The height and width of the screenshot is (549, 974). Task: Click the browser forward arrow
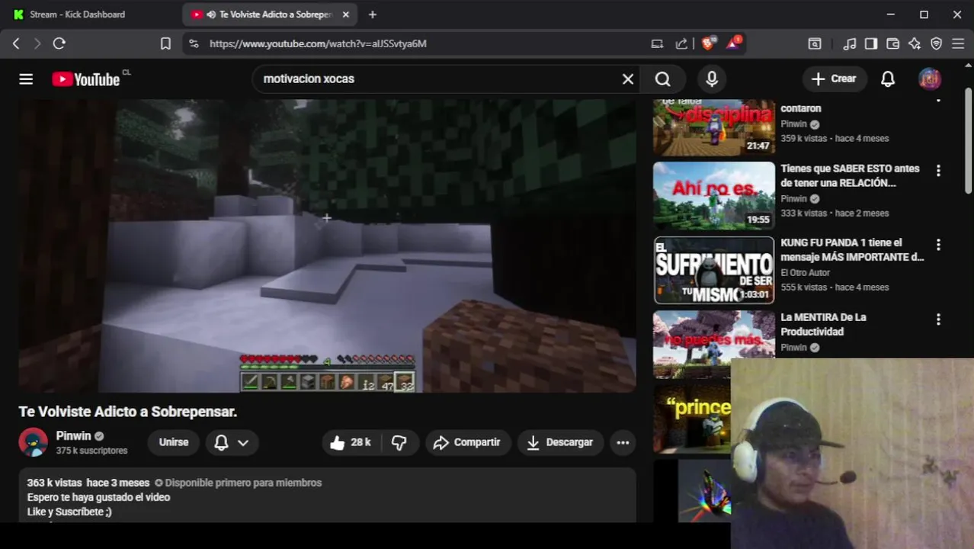click(x=37, y=43)
